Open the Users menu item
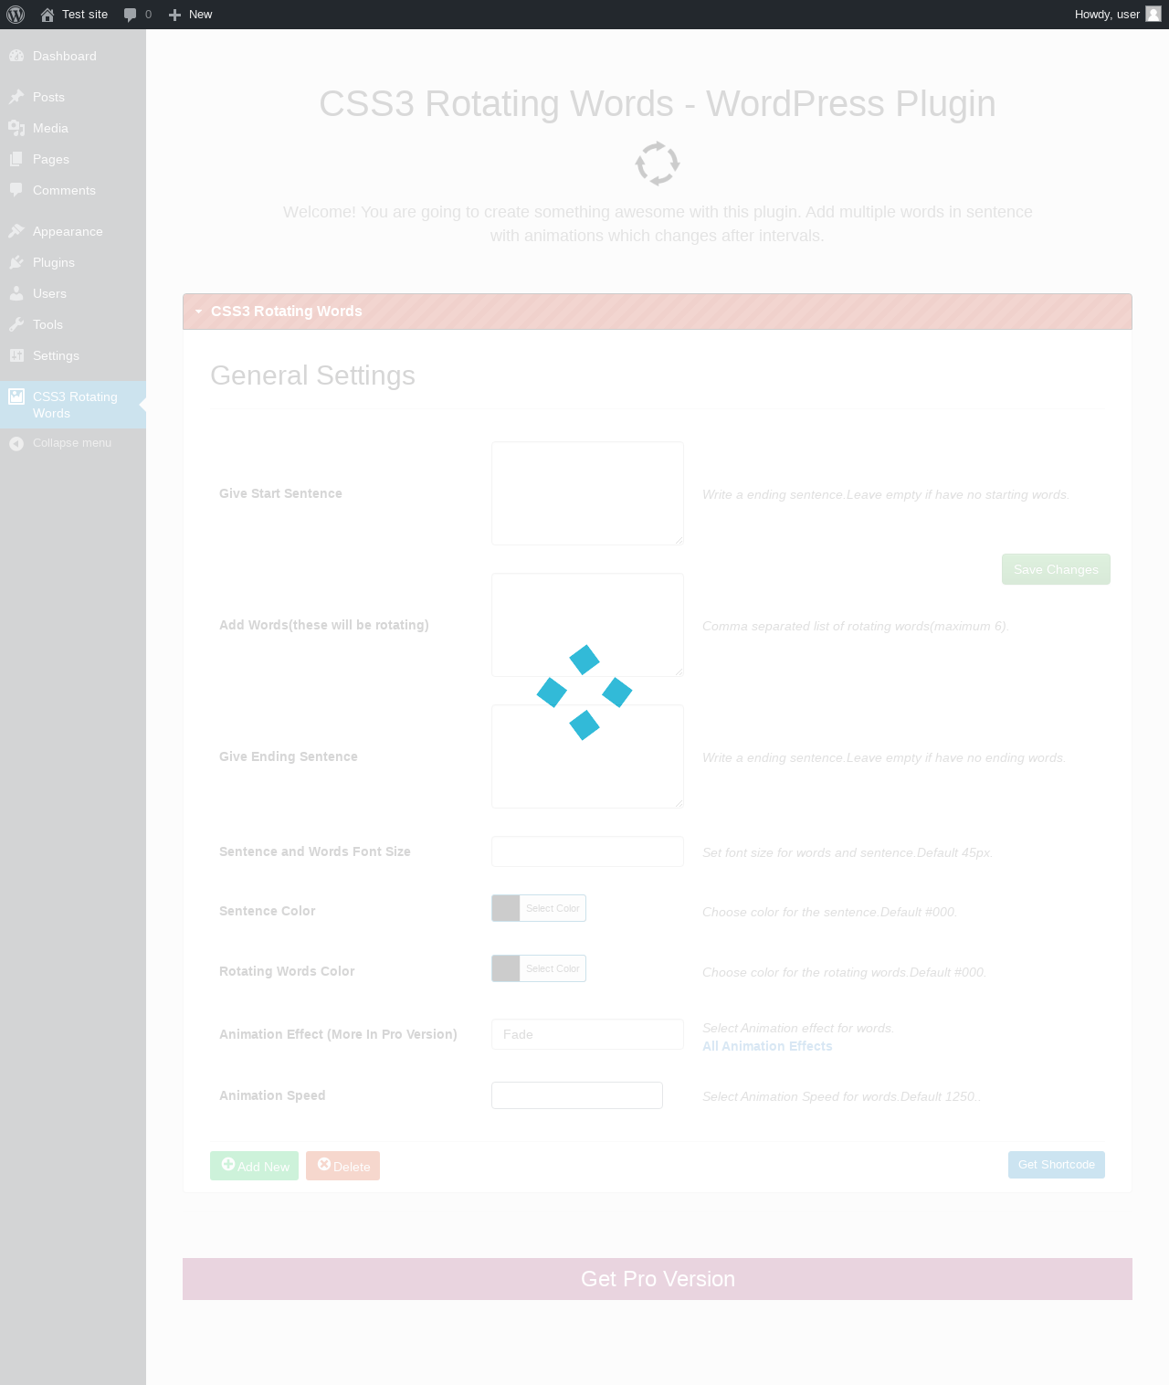The width and height of the screenshot is (1169, 1385). 73,293
